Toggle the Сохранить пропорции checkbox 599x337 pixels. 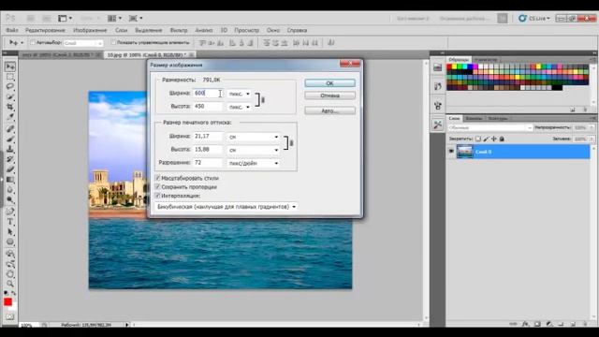(157, 187)
